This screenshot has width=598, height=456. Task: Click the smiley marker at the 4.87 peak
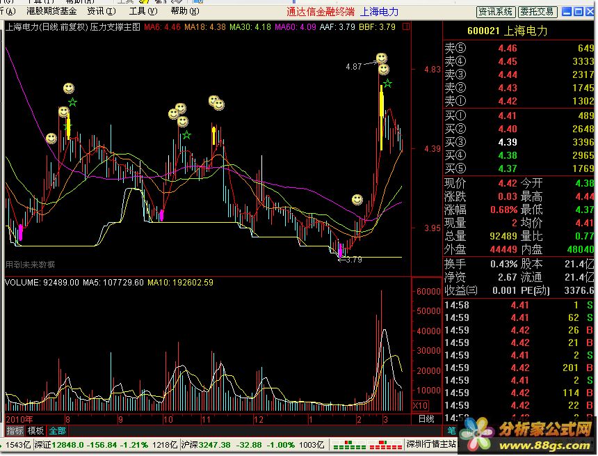click(381, 58)
